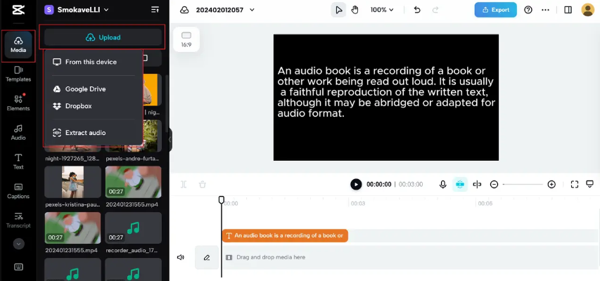This screenshot has height=281, width=600.
Task: Zoom in the timeline
Action: [x=551, y=185]
